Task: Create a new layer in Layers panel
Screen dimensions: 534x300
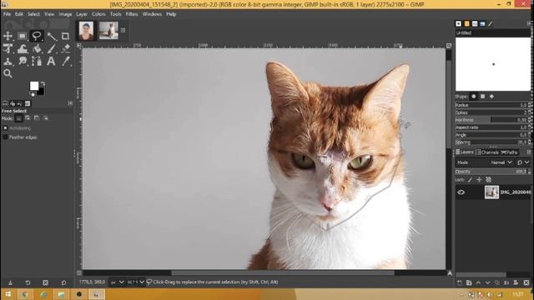Action: [460, 282]
